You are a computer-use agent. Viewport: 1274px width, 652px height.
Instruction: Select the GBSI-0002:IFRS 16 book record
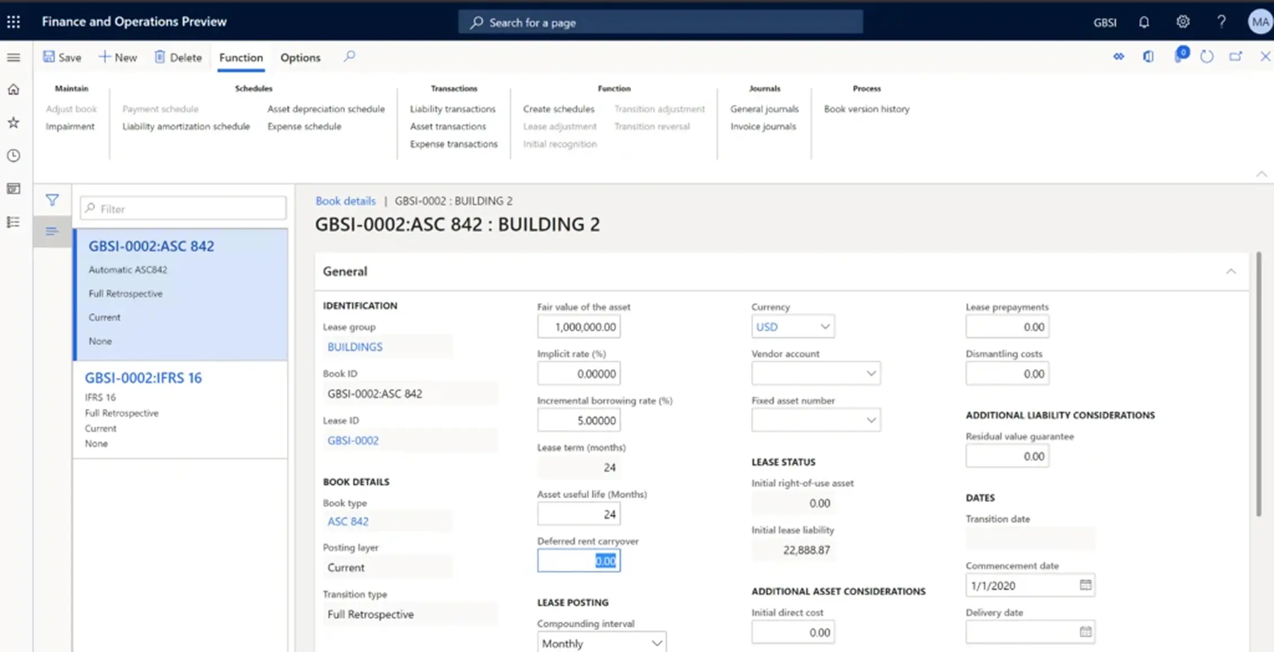(144, 378)
